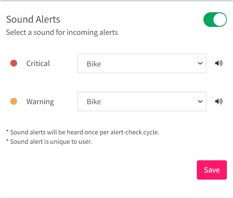Click the white knob on the green toggle

[220, 19]
